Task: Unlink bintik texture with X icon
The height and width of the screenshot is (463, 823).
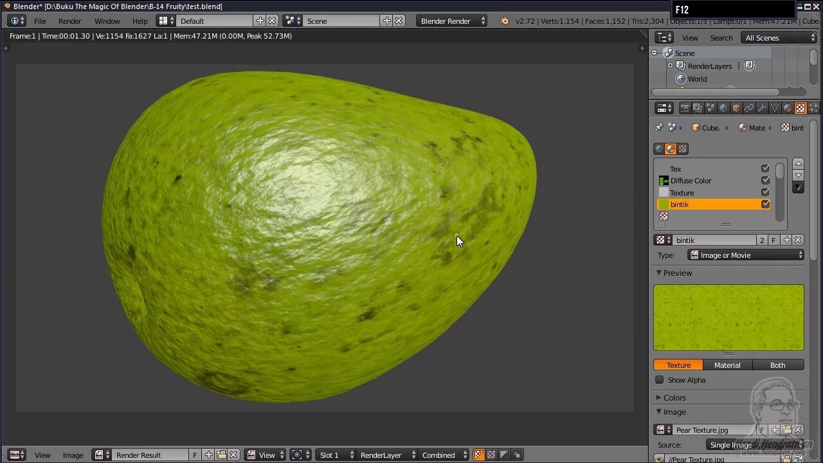Action: pyautogui.click(x=798, y=240)
